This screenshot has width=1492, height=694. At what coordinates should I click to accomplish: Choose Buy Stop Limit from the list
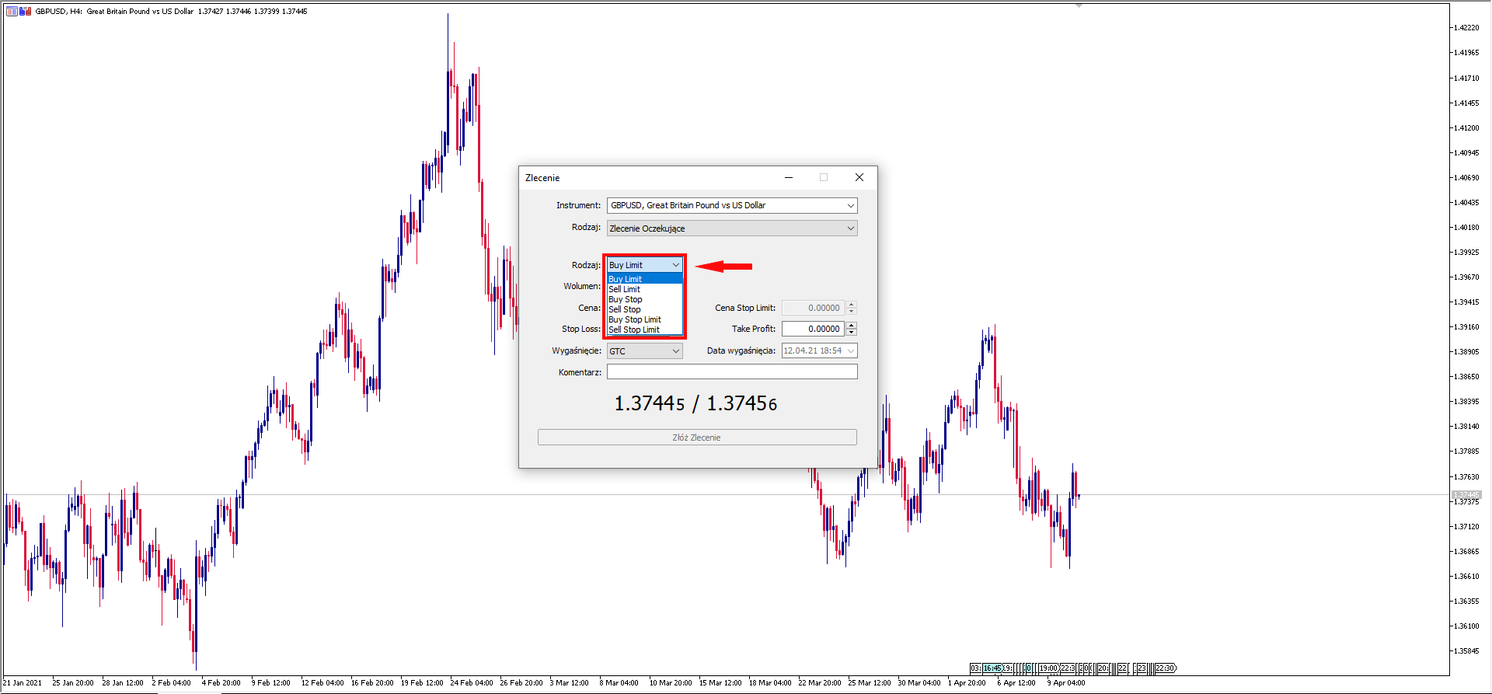(x=644, y=319)
